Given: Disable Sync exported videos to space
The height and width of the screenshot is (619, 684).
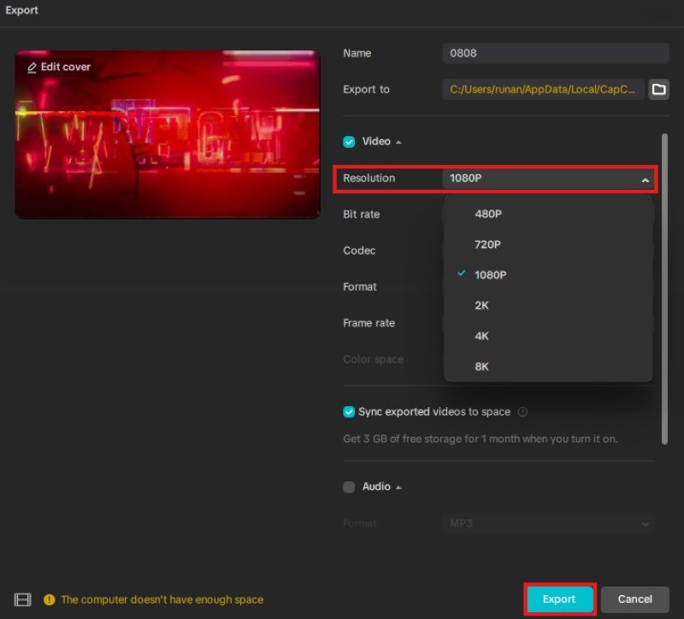Looking at the screenshot, I should (349, 411).
